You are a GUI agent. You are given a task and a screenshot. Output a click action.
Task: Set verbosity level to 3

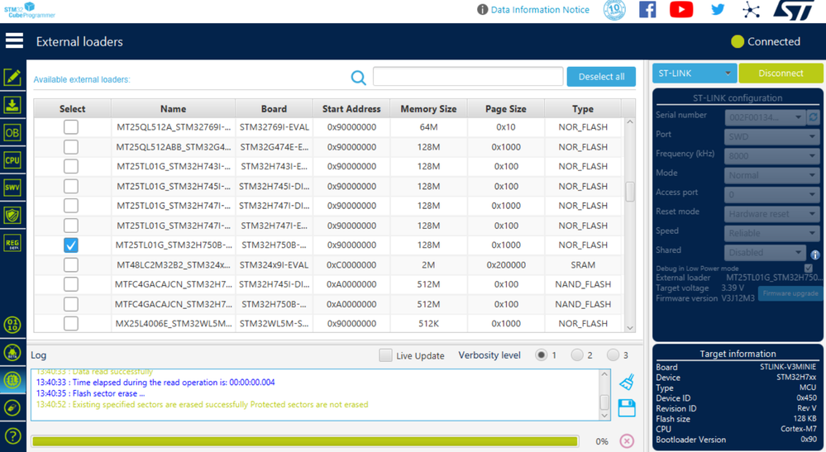point(613,355)
